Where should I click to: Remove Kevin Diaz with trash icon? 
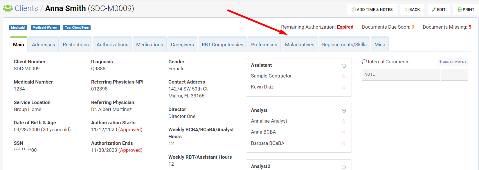(x=344, y=87)
